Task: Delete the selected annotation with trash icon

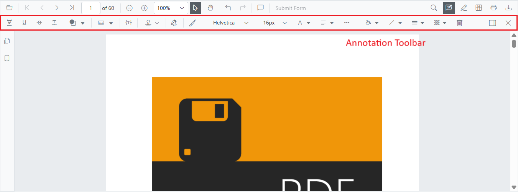Action: [459, 23]
